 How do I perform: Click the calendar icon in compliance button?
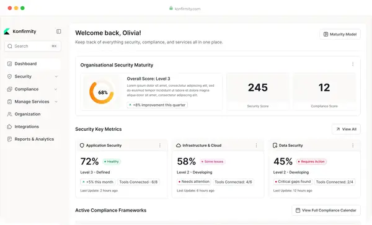(298, 210)
